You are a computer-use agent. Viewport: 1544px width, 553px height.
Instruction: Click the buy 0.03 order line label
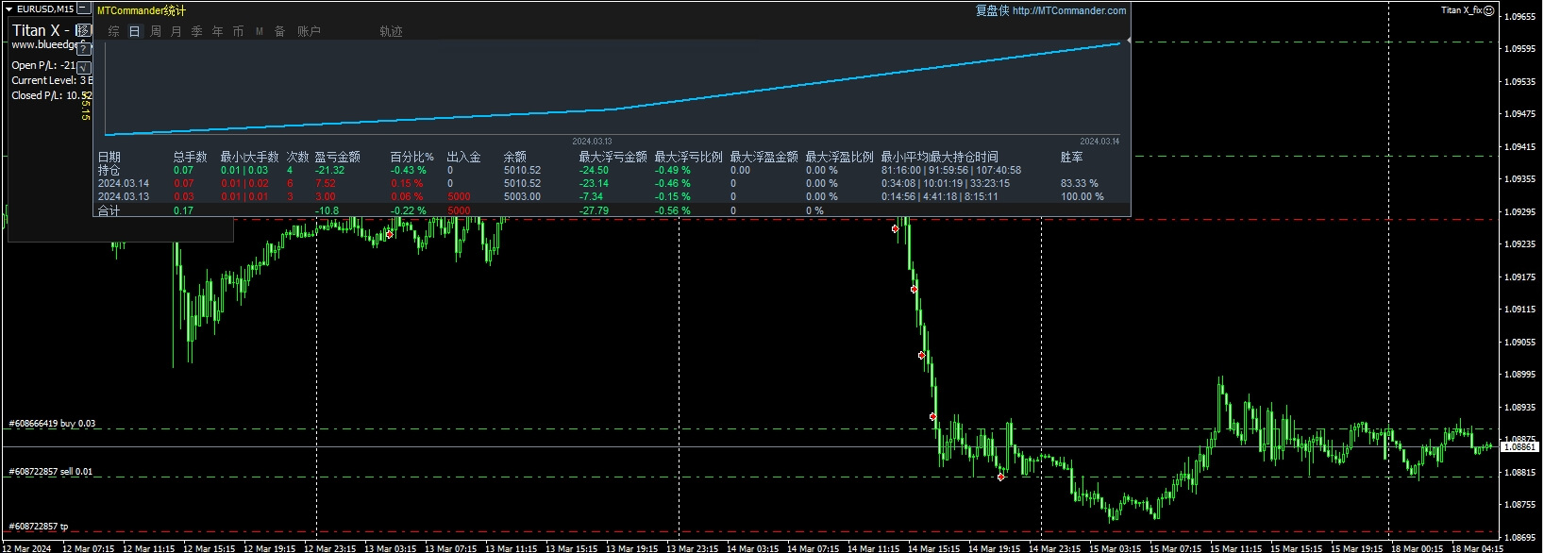(x=52, y=424)
